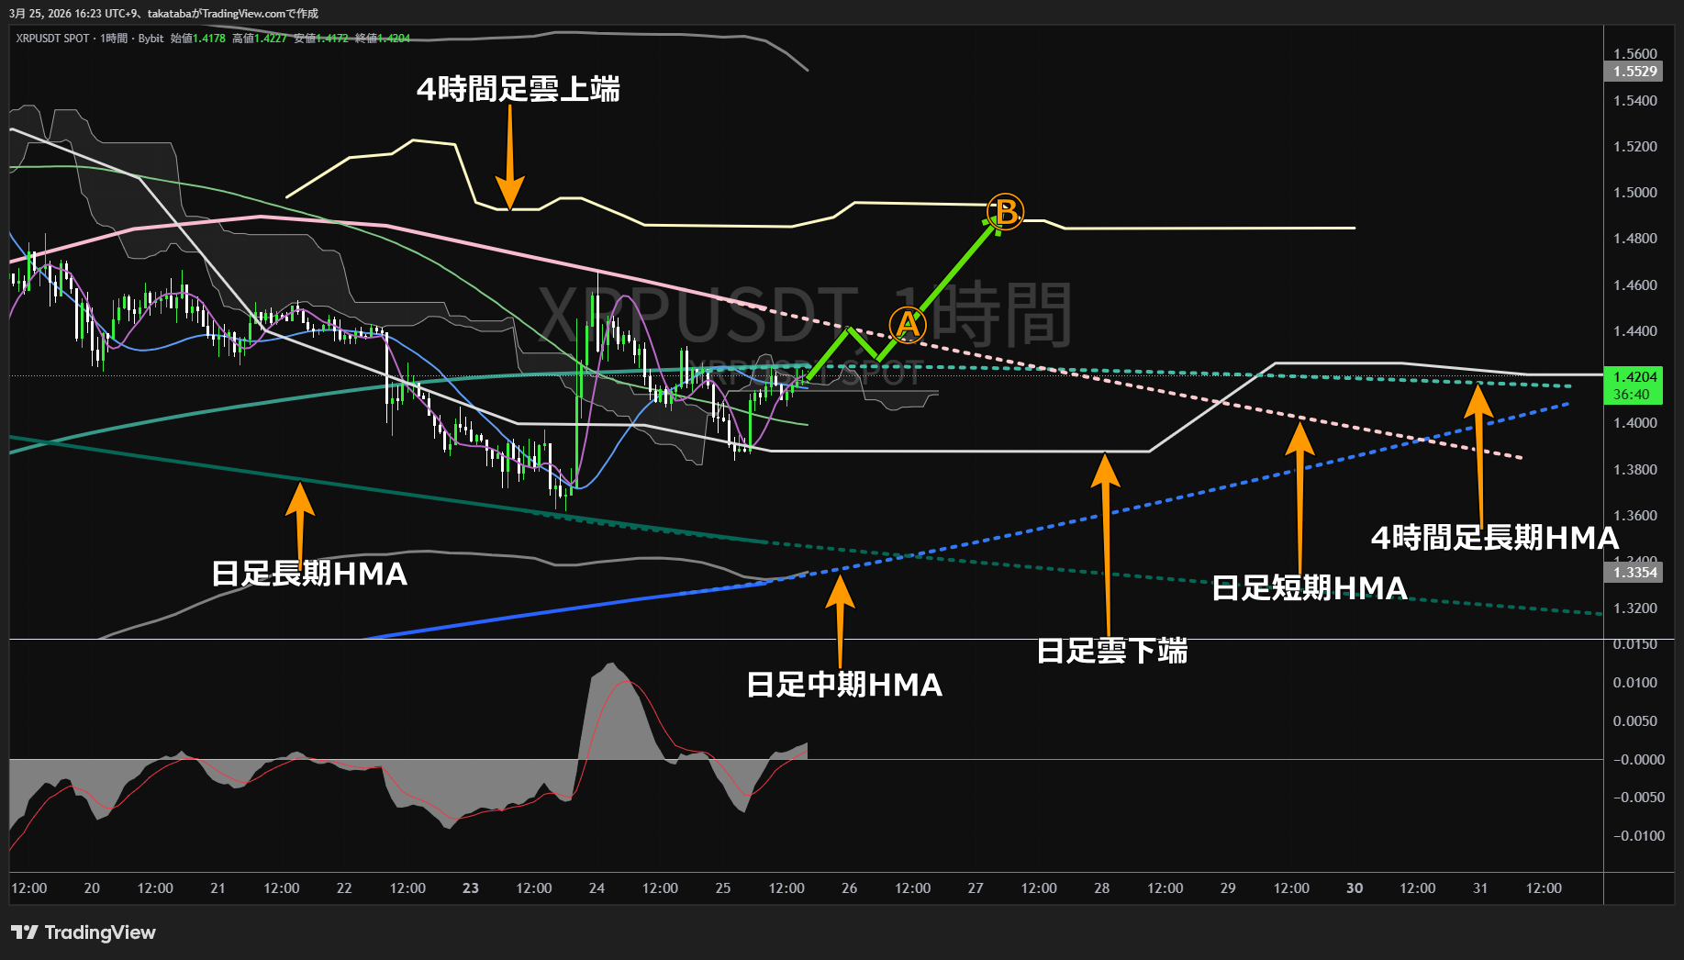Screen dimensions: 1684x960
Task: Click date 29 on the time axis
Action: point(1228,888)
